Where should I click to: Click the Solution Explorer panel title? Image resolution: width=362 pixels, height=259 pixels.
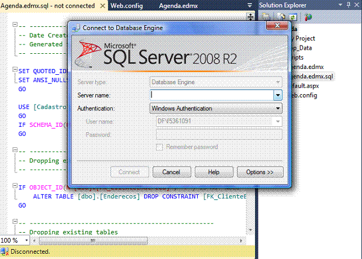282,5
